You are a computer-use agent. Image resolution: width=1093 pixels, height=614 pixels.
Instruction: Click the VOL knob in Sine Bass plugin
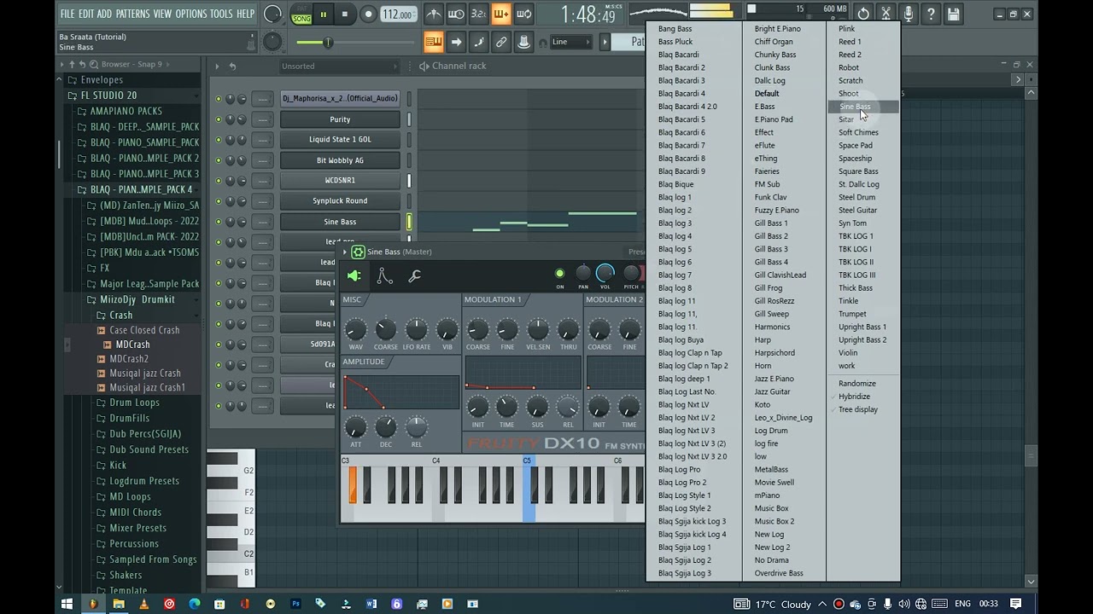click(x=605, y=273)
